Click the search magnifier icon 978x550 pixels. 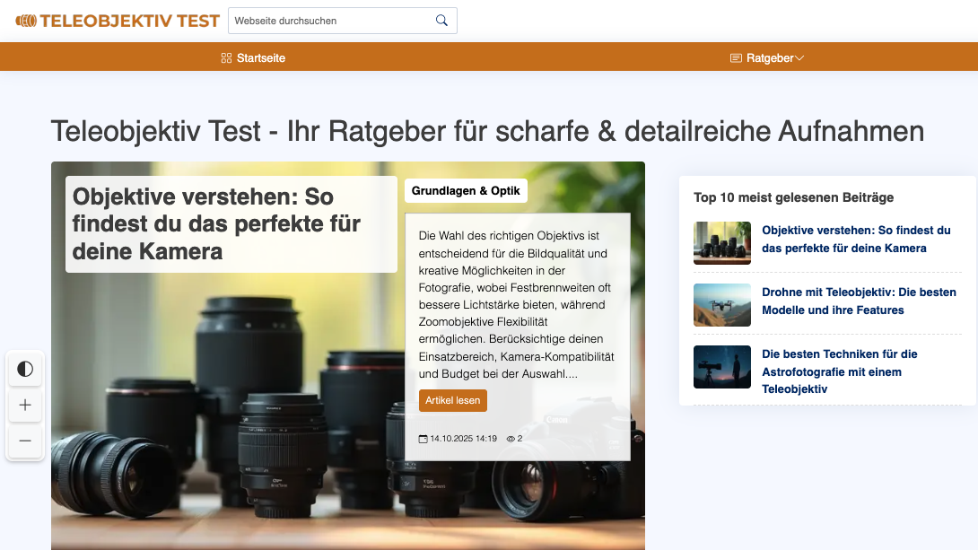(x=441, y=20)
